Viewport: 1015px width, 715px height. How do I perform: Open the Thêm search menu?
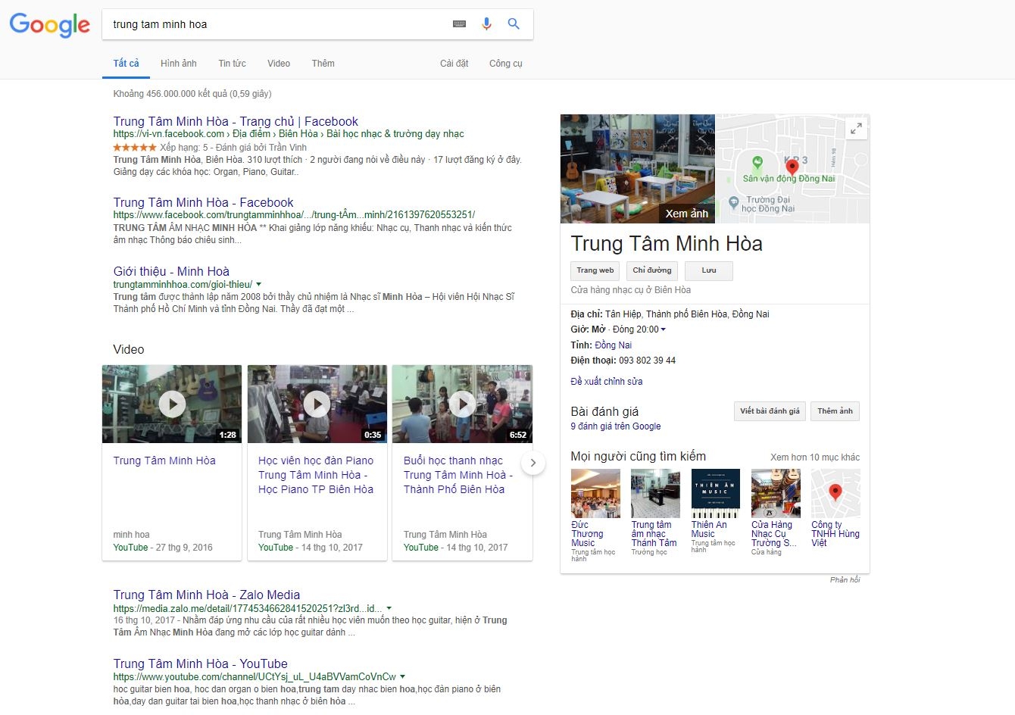[x=323, y=64]
